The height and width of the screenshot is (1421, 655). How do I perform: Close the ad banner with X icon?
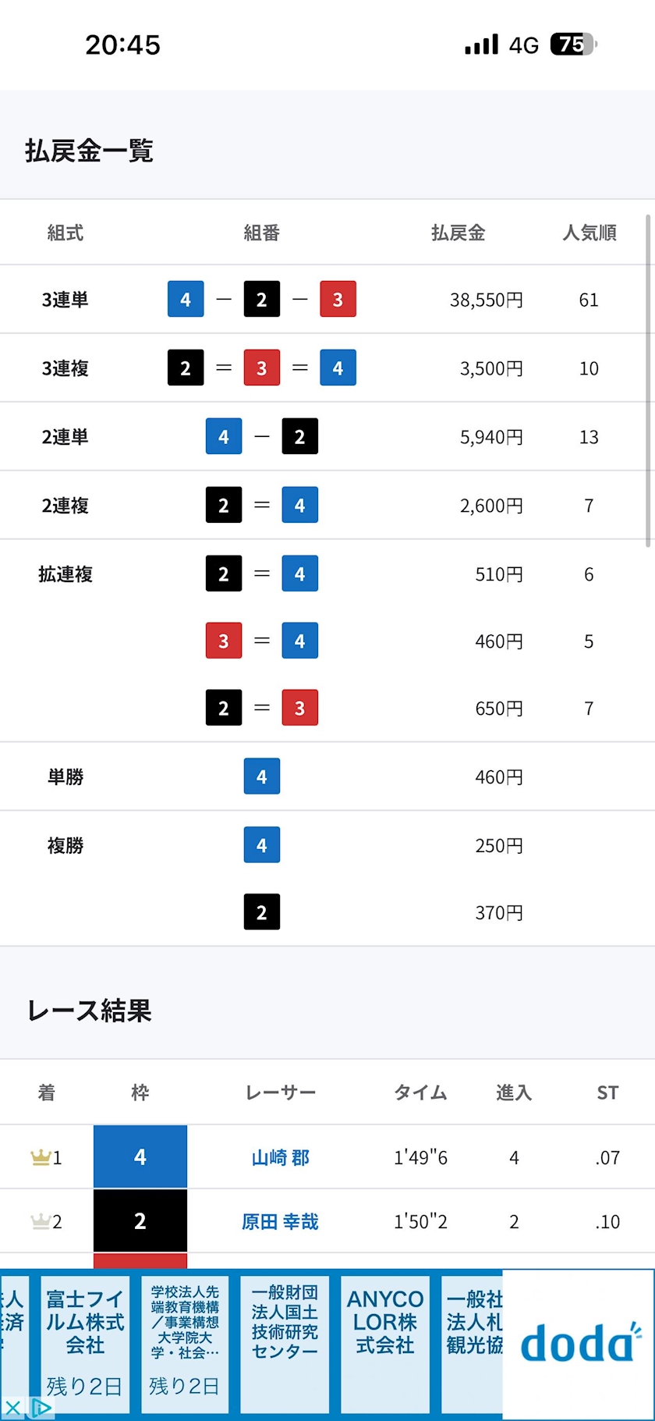(x=13, y=1408)
